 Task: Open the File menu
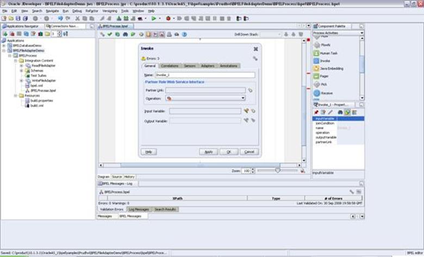coord(5,11)
